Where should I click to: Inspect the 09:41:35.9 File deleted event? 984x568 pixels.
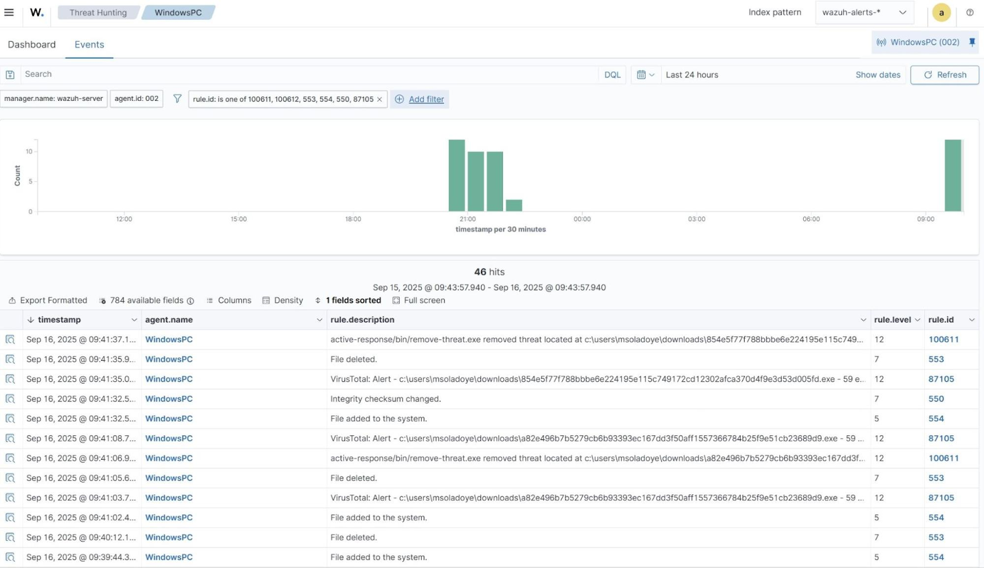tap(10, 359)
